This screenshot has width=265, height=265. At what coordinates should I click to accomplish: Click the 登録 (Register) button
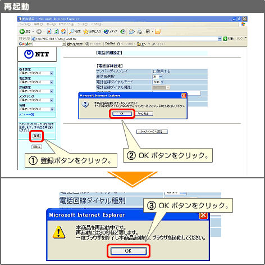click(x=36, y=136)
